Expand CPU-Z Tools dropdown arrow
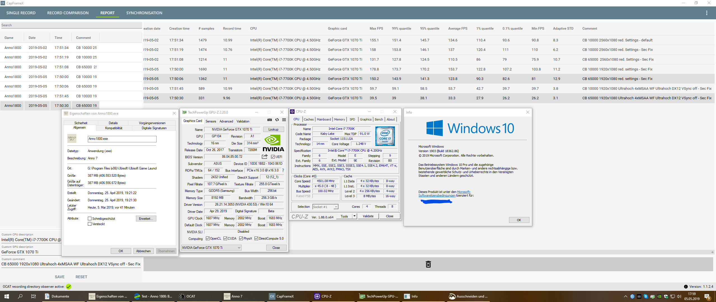Image resolution: width=716 pixels, height=302 pixels. click(x=354, y=216)
